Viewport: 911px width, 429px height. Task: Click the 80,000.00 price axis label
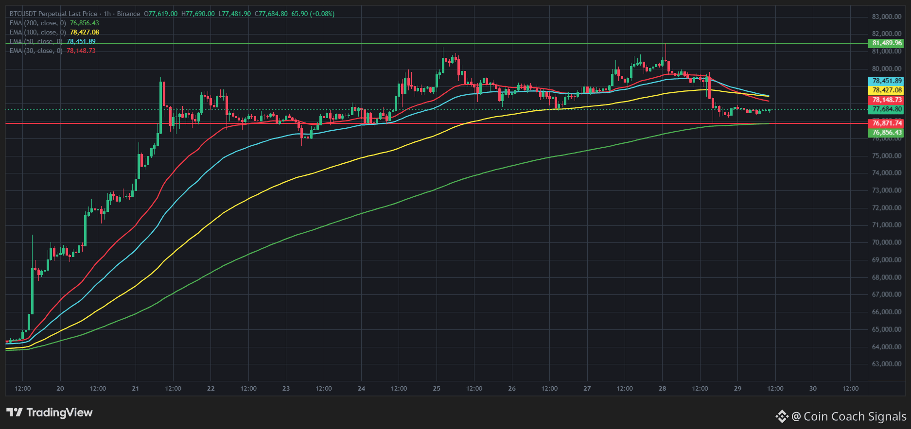(887, 69)
